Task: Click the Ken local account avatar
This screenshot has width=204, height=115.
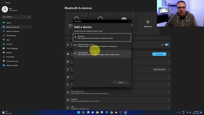Action: [5, 9]
